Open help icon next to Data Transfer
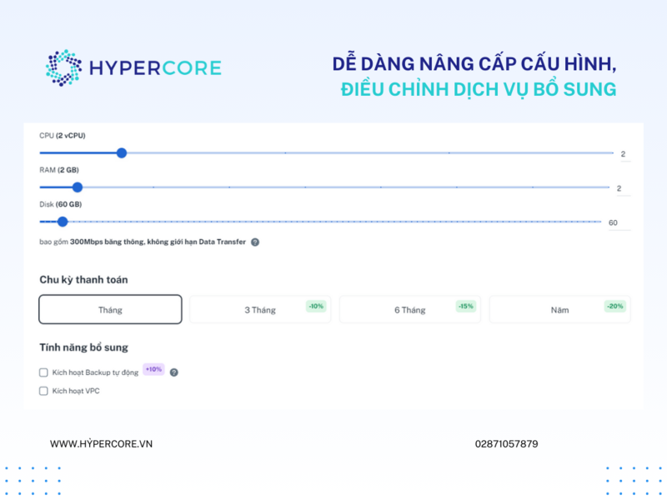Viewport: 667px width, 500px height. pyautogui.click(x=255, y=242)
